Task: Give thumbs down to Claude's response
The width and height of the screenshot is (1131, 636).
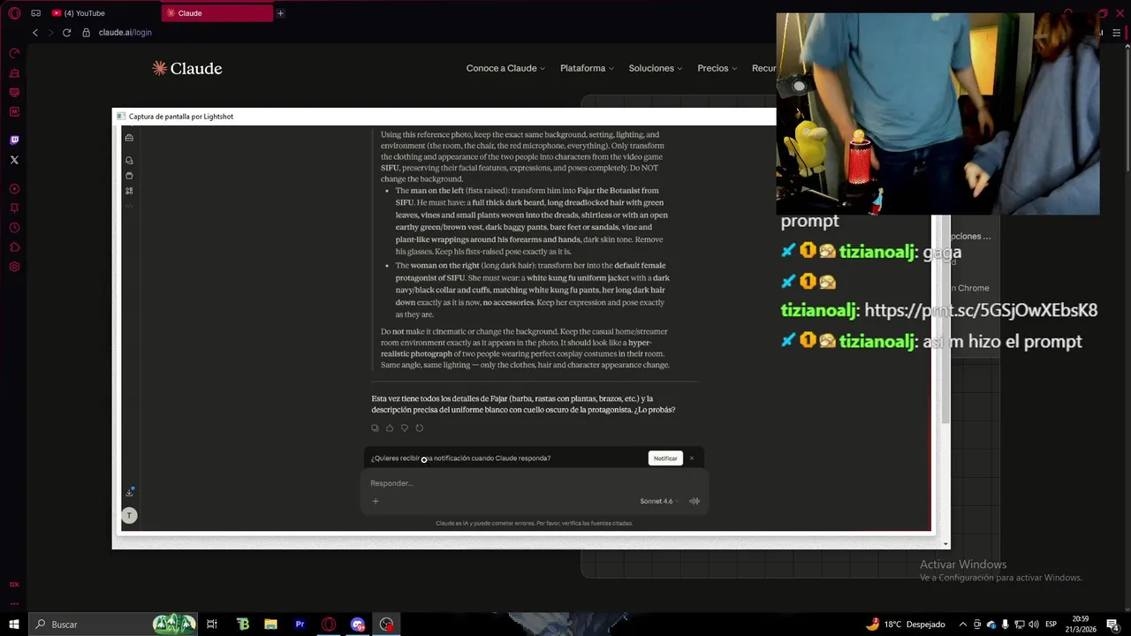Action: [405, 428]
